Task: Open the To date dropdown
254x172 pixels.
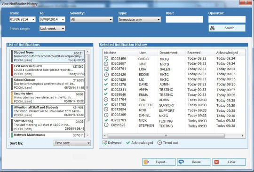Action: click(x=63, y=19)
